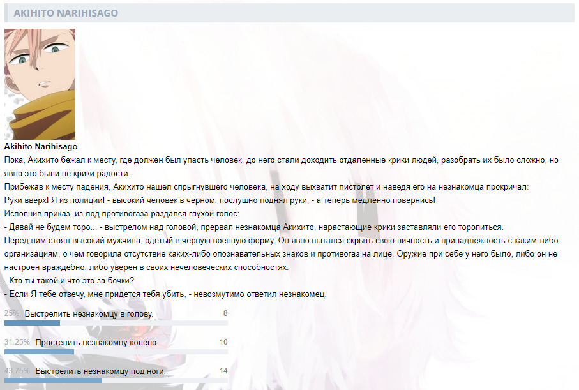
Task: Click the 25% percentage label
Action: 11,314
